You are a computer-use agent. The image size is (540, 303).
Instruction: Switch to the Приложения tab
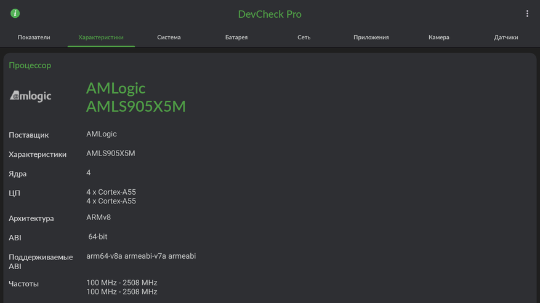coord(371,37)
